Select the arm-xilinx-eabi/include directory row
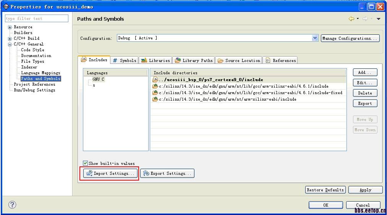This screenshot has height=215, width=387. pos(248,99)
